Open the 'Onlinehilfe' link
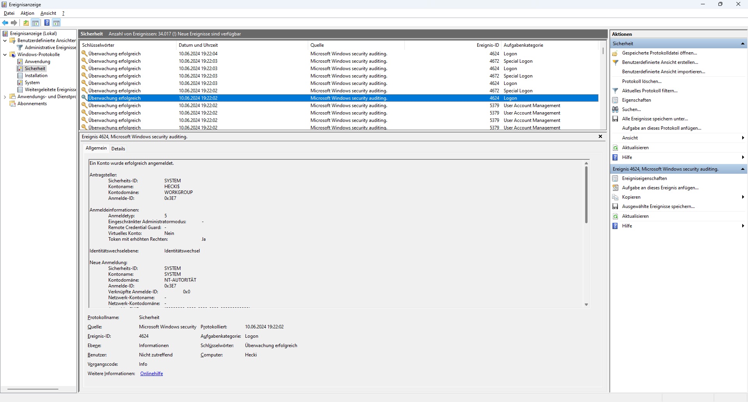 [x=151, y=373]
